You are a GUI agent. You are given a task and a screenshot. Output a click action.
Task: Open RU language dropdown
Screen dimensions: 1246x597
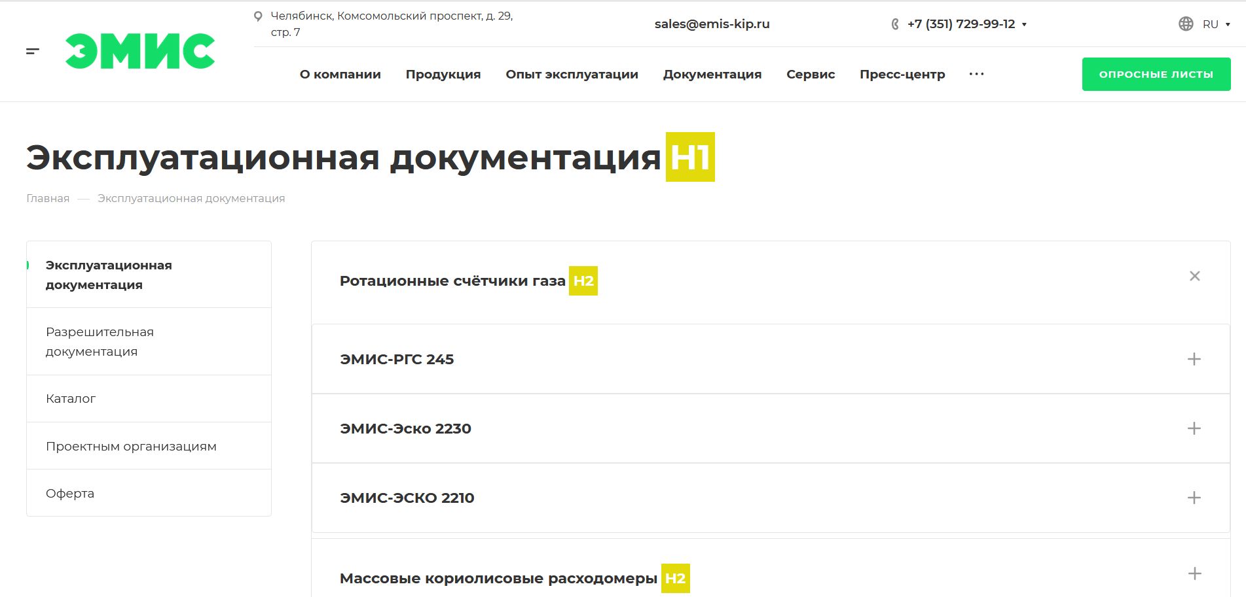(1217, 24)
